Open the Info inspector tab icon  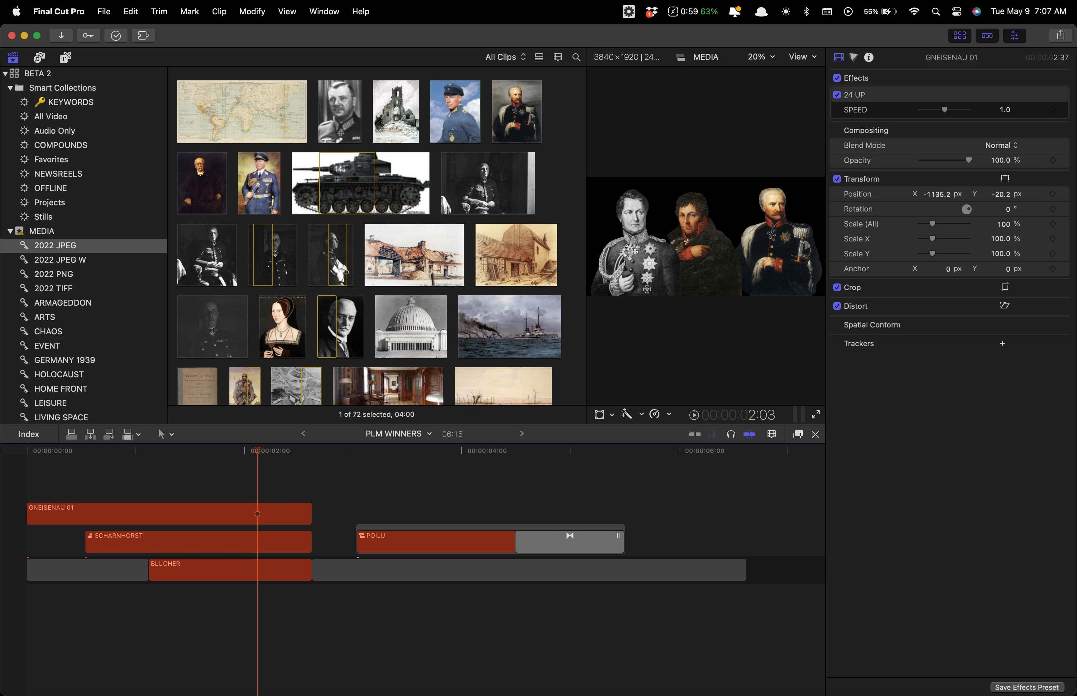pos(869,57)
